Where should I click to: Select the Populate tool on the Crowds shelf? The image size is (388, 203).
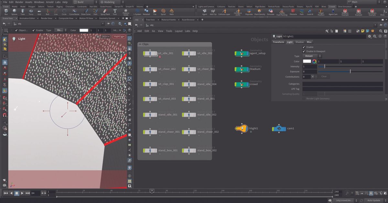coord(249,12)
